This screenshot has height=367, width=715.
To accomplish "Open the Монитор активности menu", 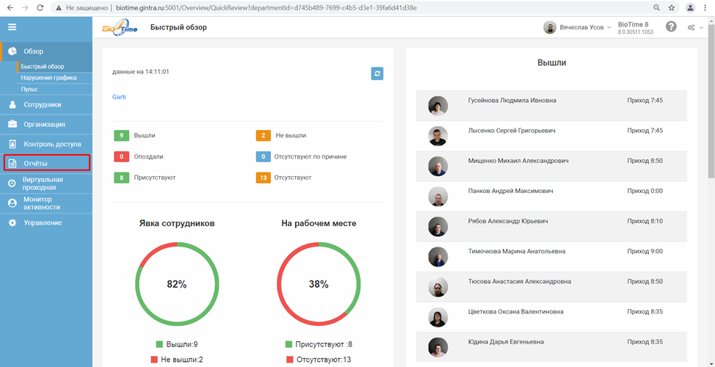I will [46, 203].
